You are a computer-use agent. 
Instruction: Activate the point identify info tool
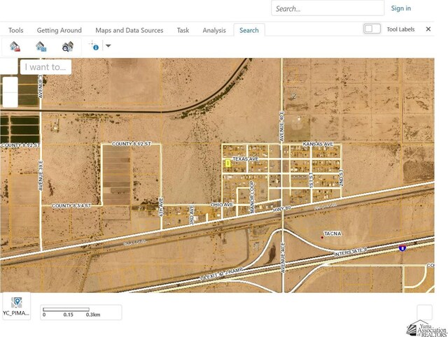[x=94, y=45]
